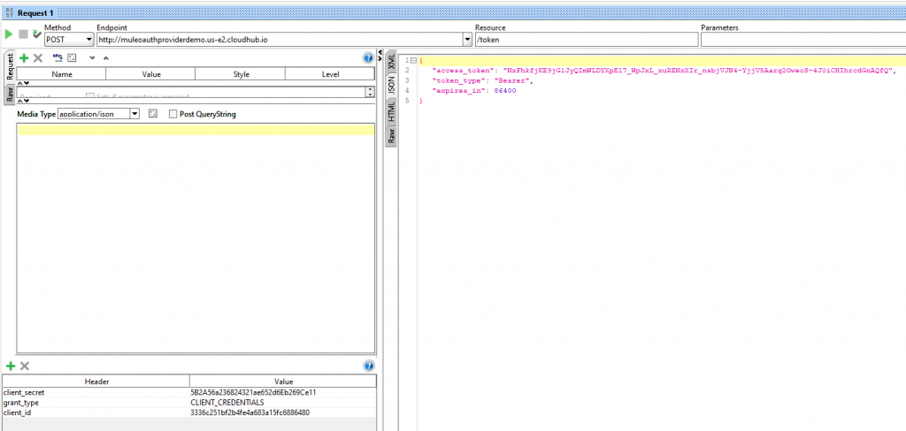The height and width of the screenshot is (431, 906).
Task: Switch to the XML response tab
Action: tap(390, 60)
